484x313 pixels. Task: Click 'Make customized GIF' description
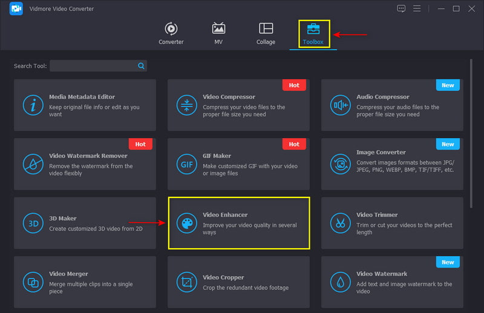(250, 170)
